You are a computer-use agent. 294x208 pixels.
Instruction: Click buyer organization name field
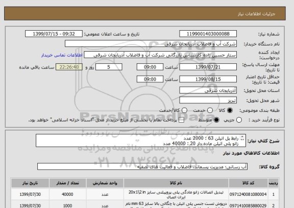[151, 44]
